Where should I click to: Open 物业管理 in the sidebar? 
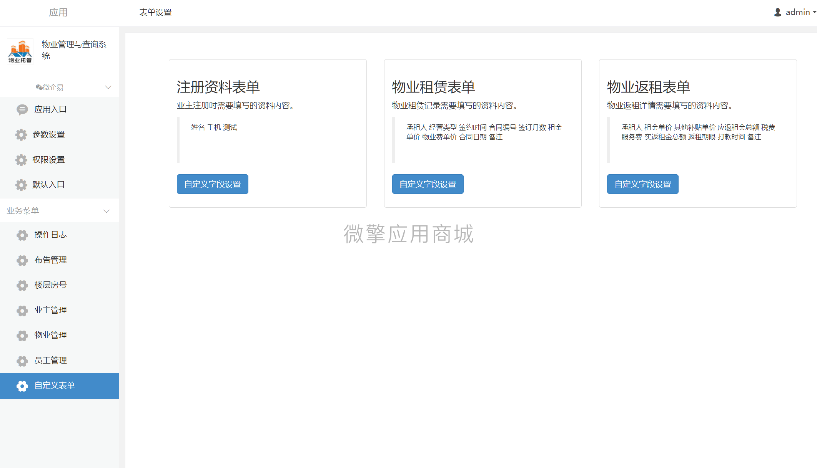tap(59, 336)
